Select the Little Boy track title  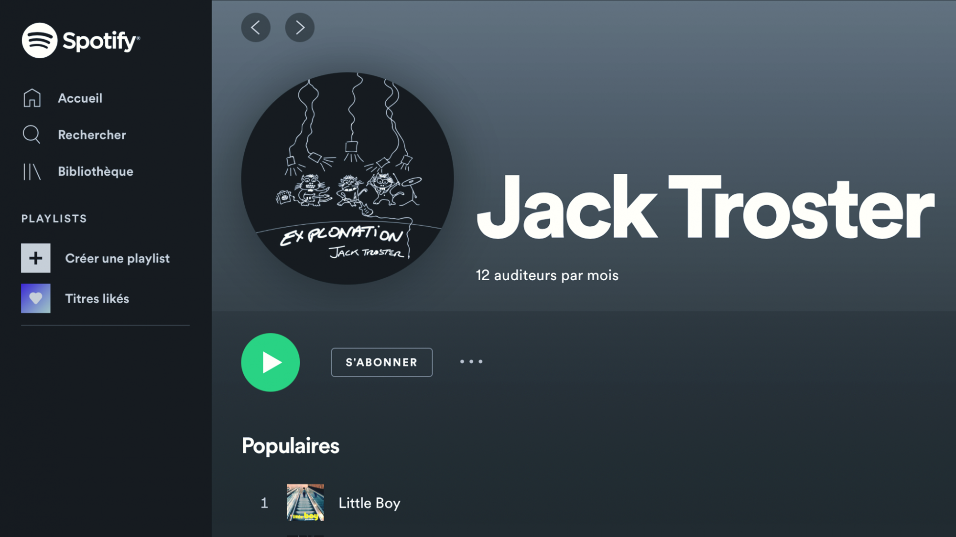click(x=369, y=503)
